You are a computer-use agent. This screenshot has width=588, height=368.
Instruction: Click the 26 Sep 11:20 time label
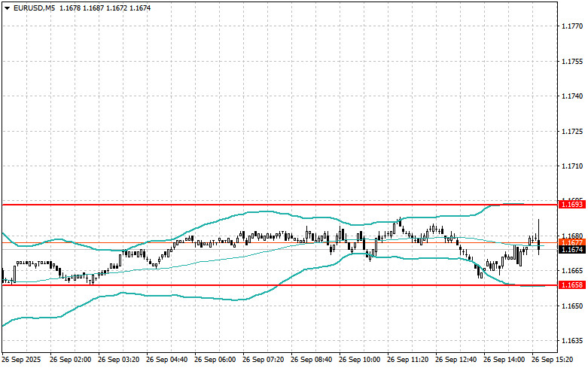coord(407,360)
